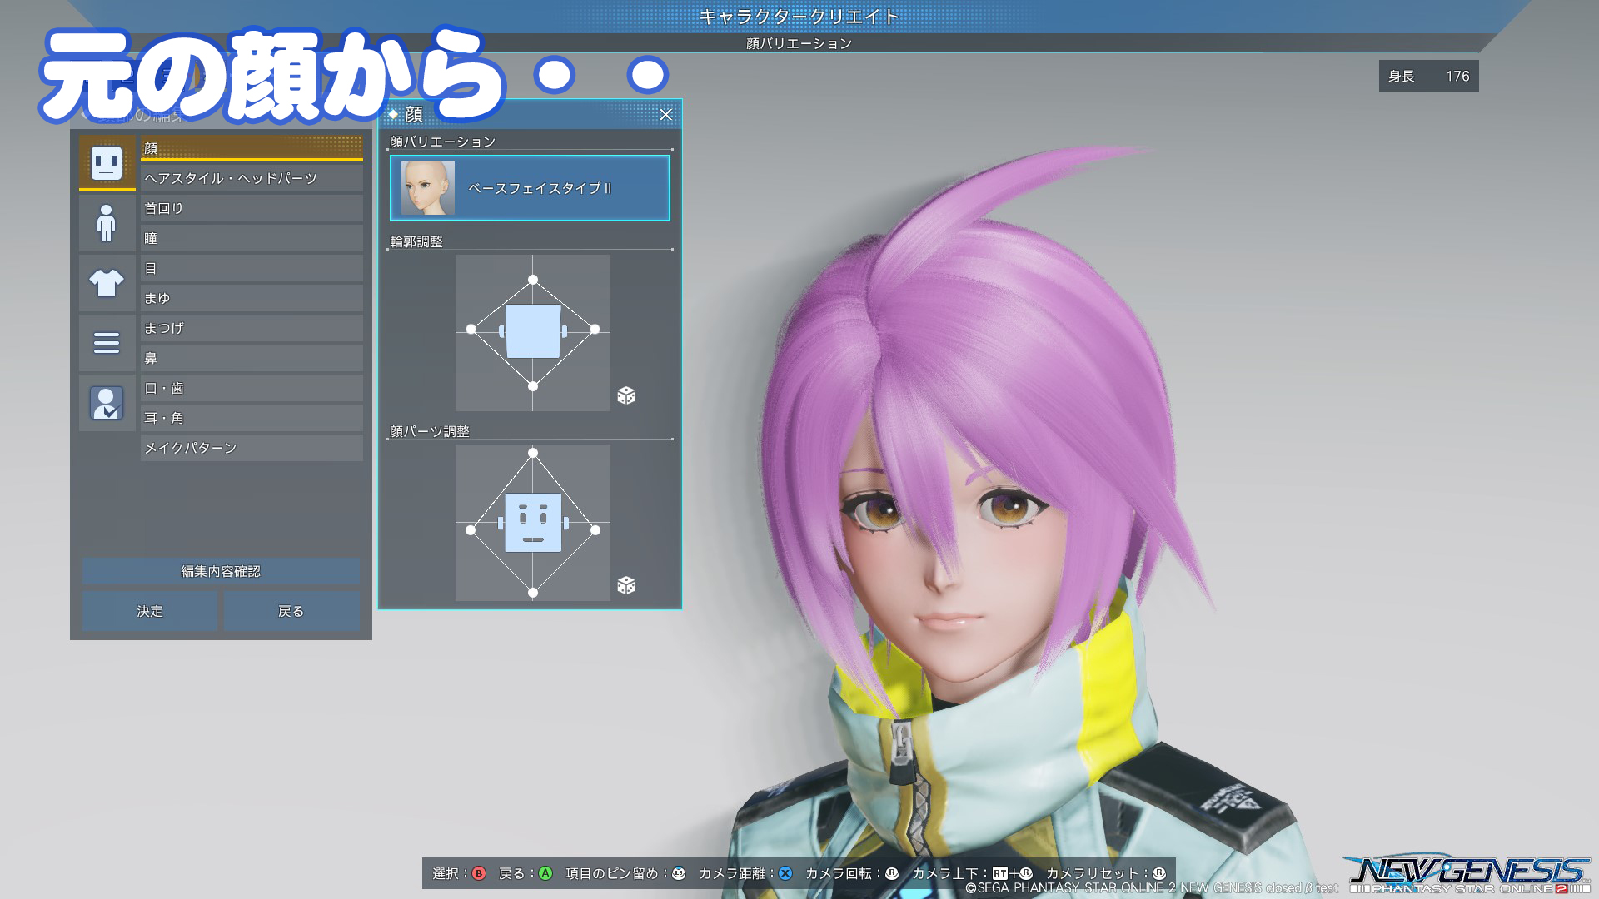Image resolution: width=1599 pixels, height=899 pixels.
Task: Open まつげ menu item
Action: pyautogui.click(x=252, y=328)
